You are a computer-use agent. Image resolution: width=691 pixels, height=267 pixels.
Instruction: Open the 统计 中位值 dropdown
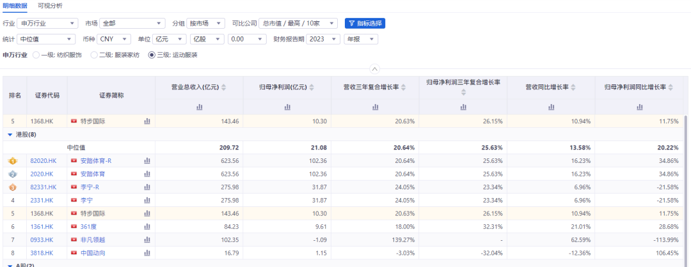46,39
